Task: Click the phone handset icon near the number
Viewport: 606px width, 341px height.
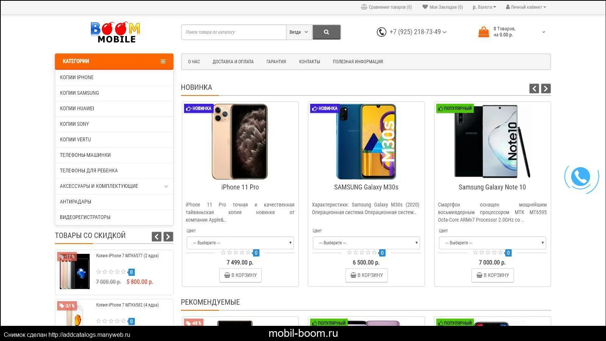Action: (381, 32)
